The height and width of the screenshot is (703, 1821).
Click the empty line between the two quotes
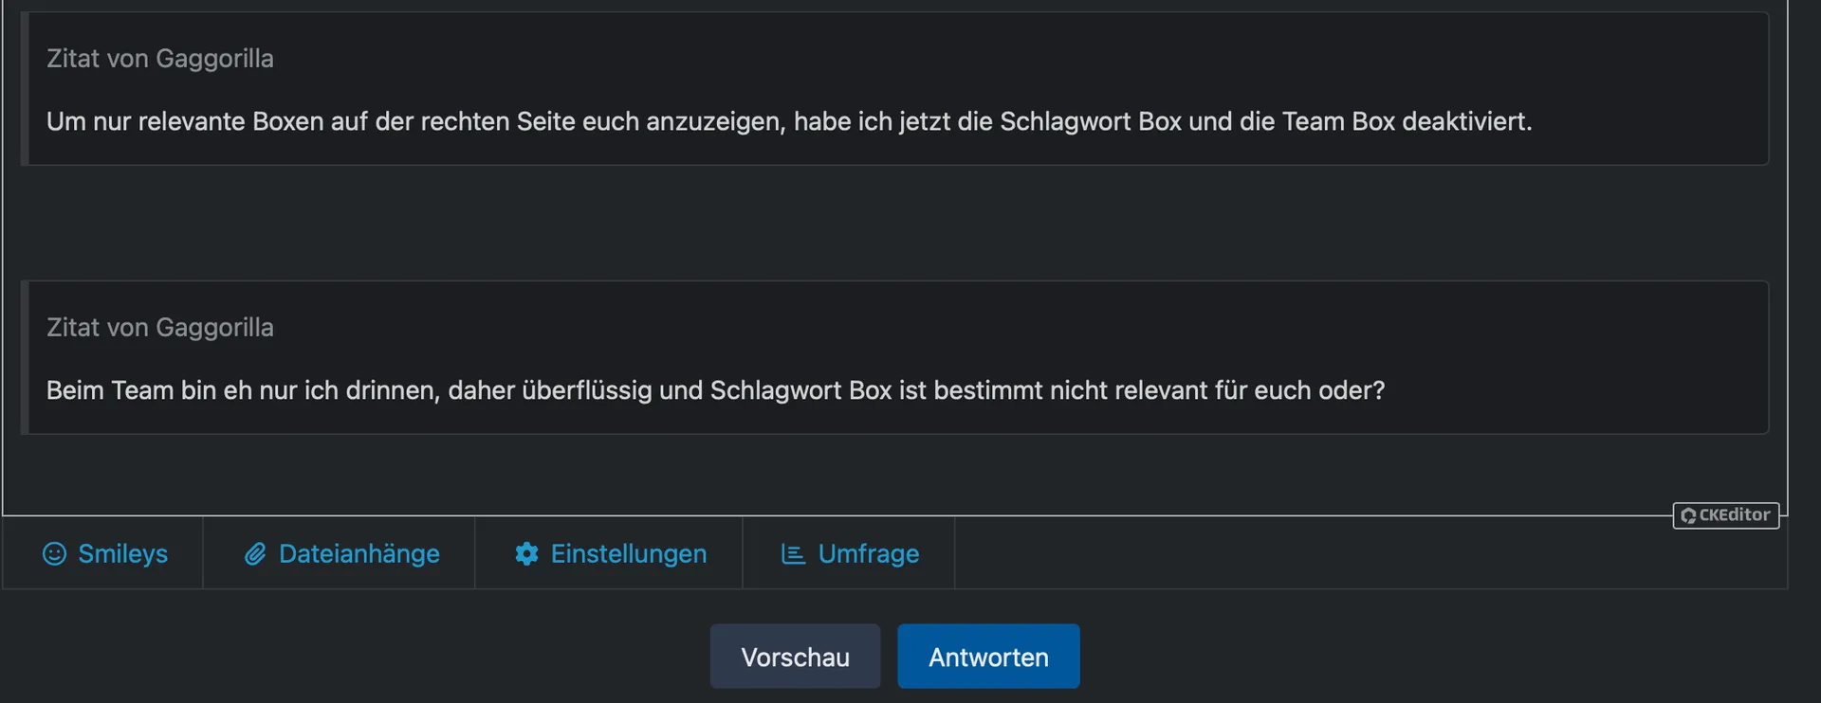[854, 223]
